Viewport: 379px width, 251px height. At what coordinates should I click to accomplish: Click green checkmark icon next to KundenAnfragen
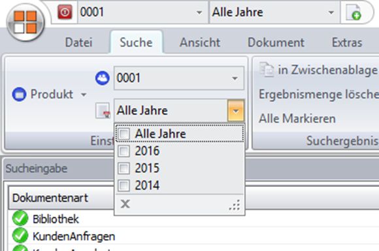(x=20, y=236)
